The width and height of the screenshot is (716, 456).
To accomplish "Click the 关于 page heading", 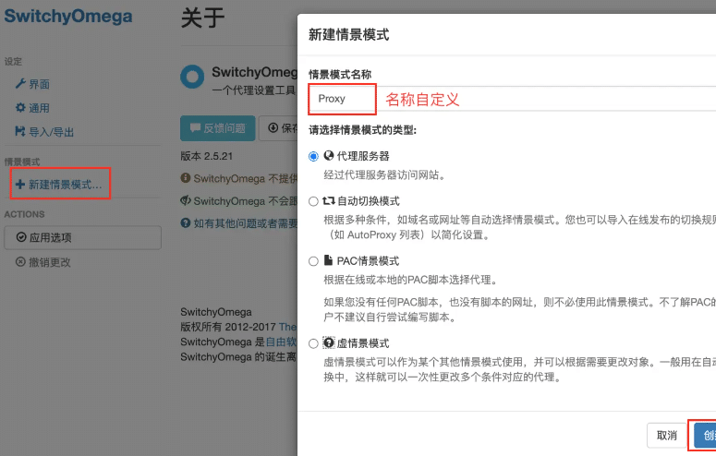I will click(x=202, y=18).
